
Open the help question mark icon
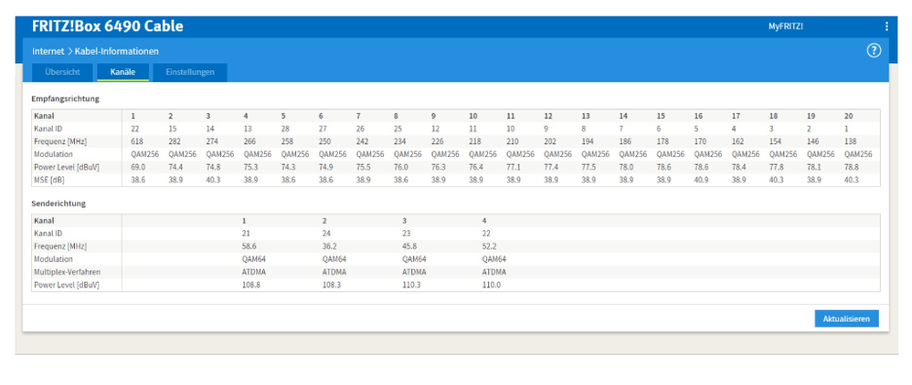[874, 50]
